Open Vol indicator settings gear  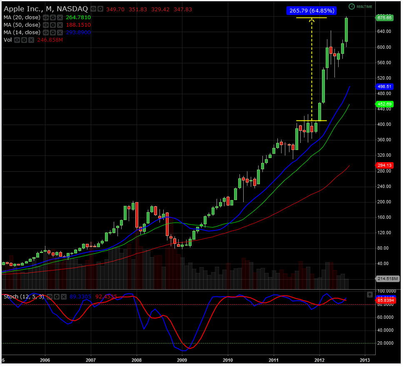[24, 40]
